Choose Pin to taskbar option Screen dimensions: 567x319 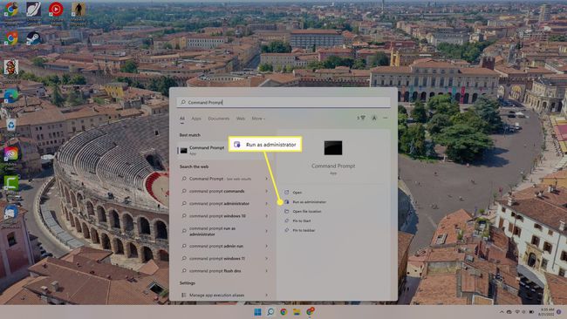pyautogui.click(x=300, y=230)
